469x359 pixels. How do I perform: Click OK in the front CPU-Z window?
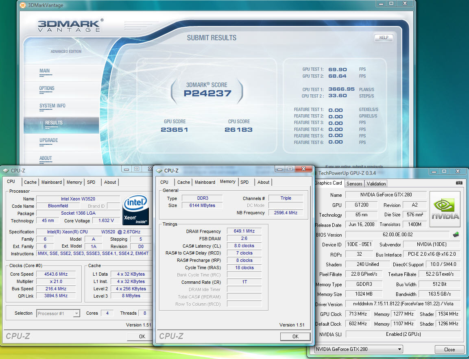point(296,336)
